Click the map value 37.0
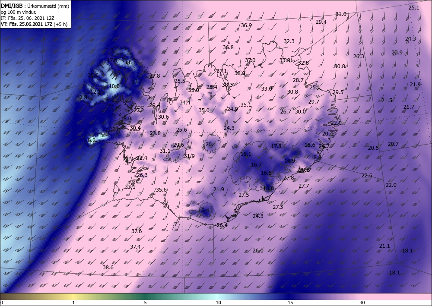 [250, 60]
